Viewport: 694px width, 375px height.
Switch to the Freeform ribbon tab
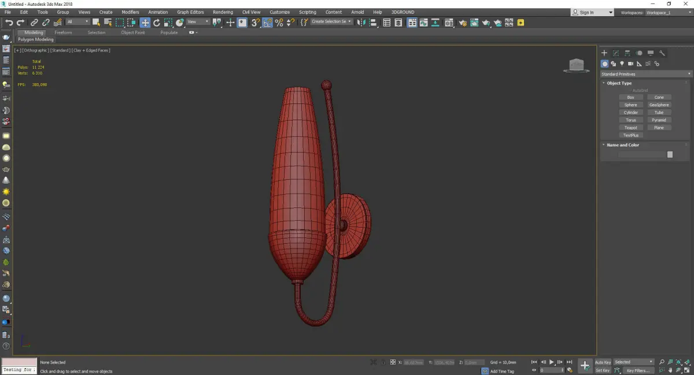[63, 32]
